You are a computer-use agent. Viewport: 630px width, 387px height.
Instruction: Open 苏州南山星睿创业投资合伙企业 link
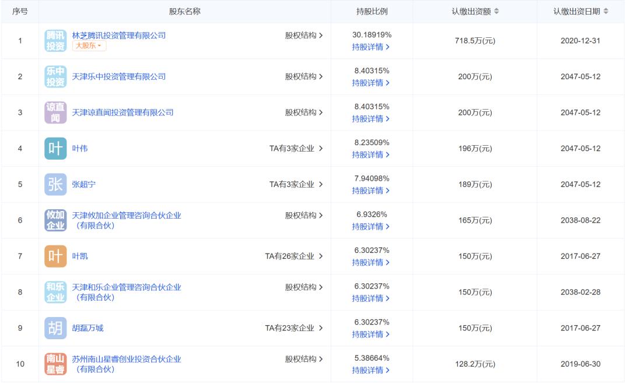126,360
